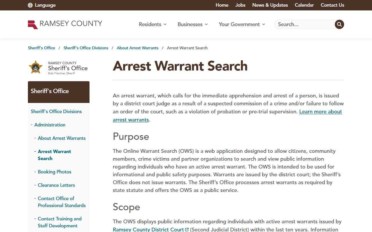Expand the Your Government dropdown menu
This screenshot has height=232, width=372.
[x=242, y=24]
